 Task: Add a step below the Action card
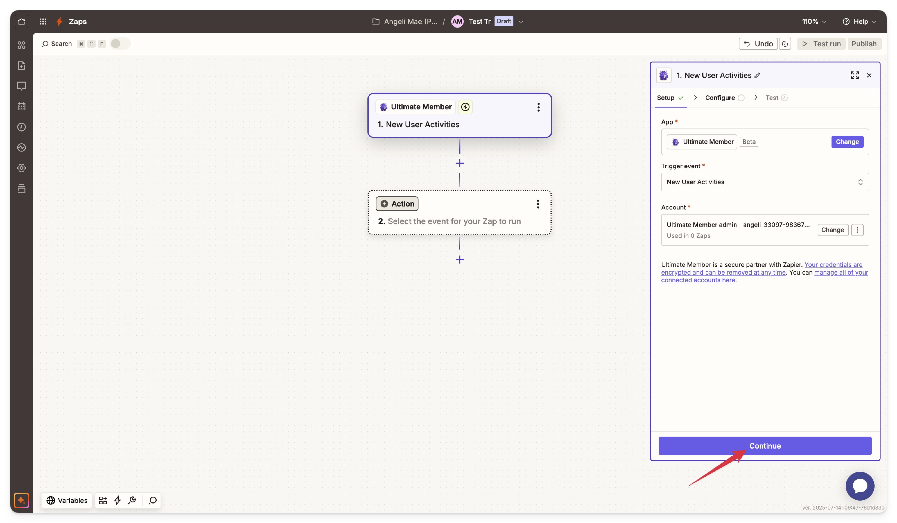[x=460, y=259]
